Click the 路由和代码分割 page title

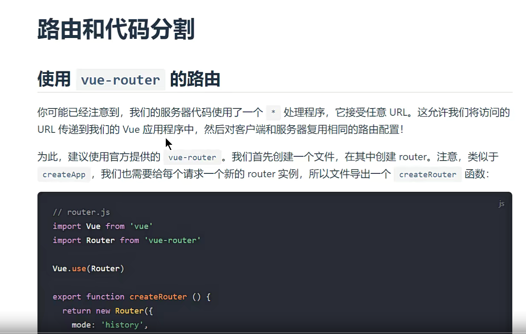[116, 30]
